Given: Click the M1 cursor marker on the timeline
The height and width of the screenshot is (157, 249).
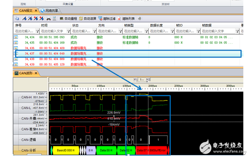Looking at the screenshot, I should (x=136, y=79).
